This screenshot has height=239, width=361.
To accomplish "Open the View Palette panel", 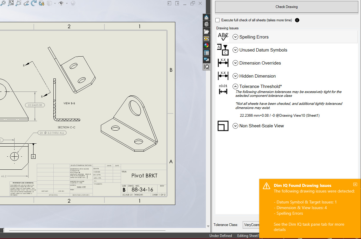I will pos(206,38).
